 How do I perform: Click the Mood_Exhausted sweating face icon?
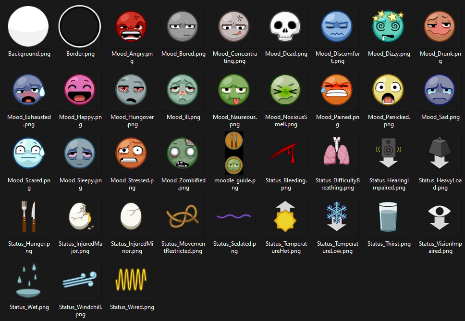point(28,90)
